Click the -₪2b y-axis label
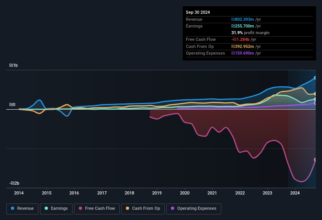The height and width of the screenshot is (220, 322). coord(15,183)
